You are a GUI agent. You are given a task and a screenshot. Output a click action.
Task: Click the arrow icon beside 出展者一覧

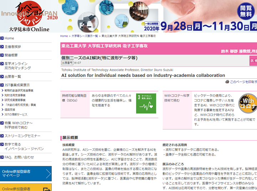pyautogui.click(x=2, y=77)
